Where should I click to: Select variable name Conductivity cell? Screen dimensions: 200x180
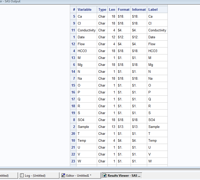[87, 30]
